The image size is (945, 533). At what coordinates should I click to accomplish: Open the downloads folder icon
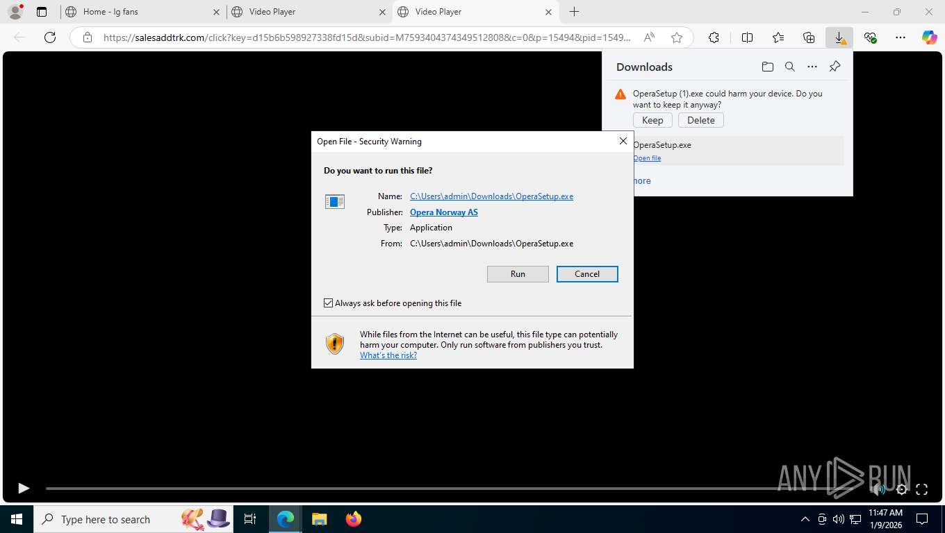coord(768,67)
